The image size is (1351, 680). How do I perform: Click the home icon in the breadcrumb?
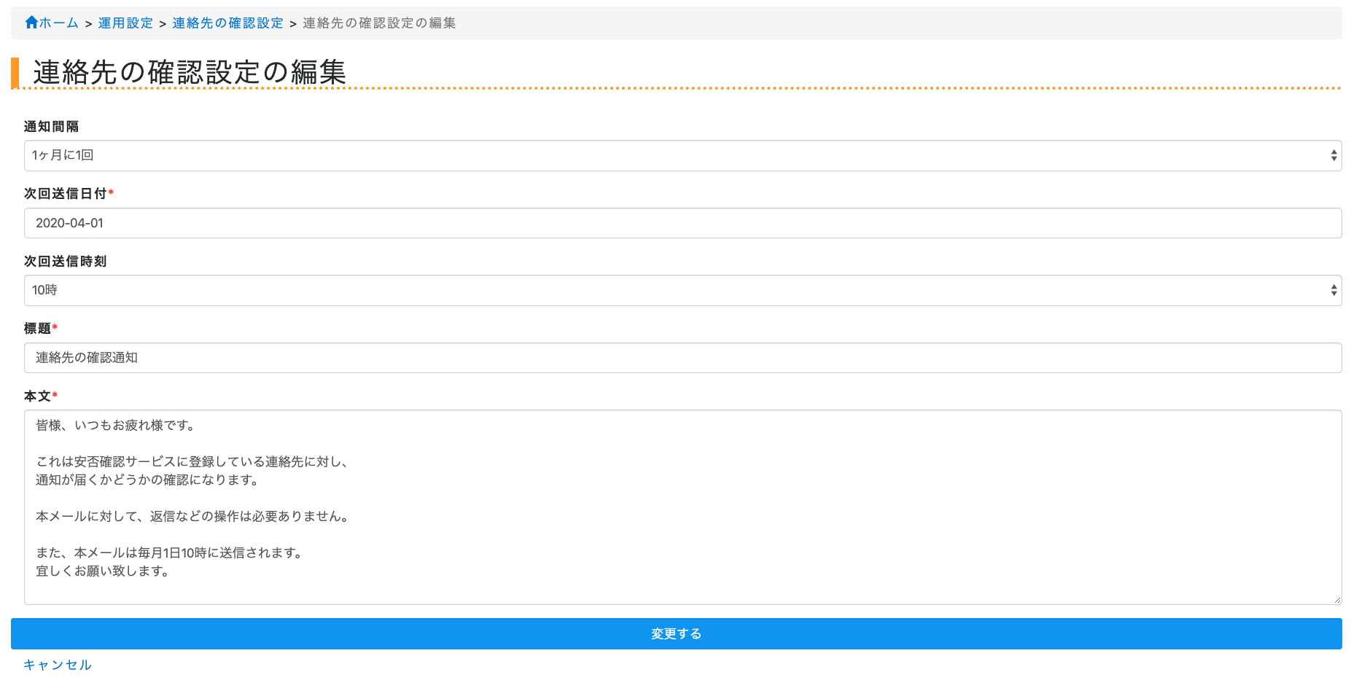coord(31,23)
